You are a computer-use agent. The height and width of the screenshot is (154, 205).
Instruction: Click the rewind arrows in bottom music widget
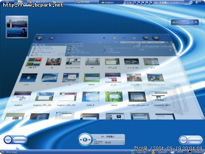81,140
